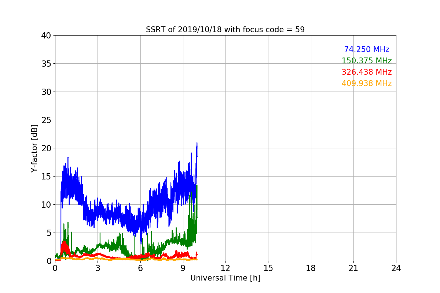Viewport: 440px width, 293px height.
Task: Select the 74.250 MHz legend label
Action: coord(367,49)
